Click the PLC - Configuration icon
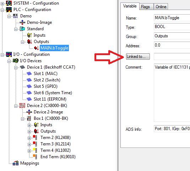Viewport: 190px width, 171px height. tap(9, 10)
